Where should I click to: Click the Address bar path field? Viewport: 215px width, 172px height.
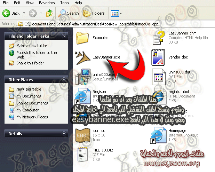[x=116, y=24]
